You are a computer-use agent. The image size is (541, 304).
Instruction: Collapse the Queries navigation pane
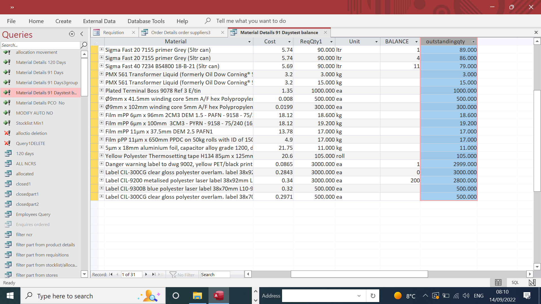point(82,34)
